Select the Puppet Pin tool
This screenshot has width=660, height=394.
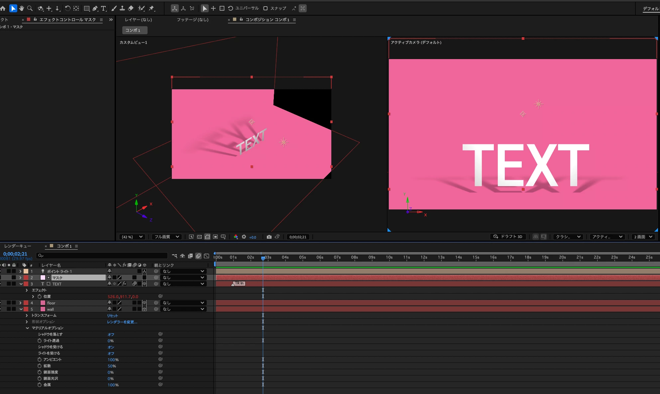point(152,8)
